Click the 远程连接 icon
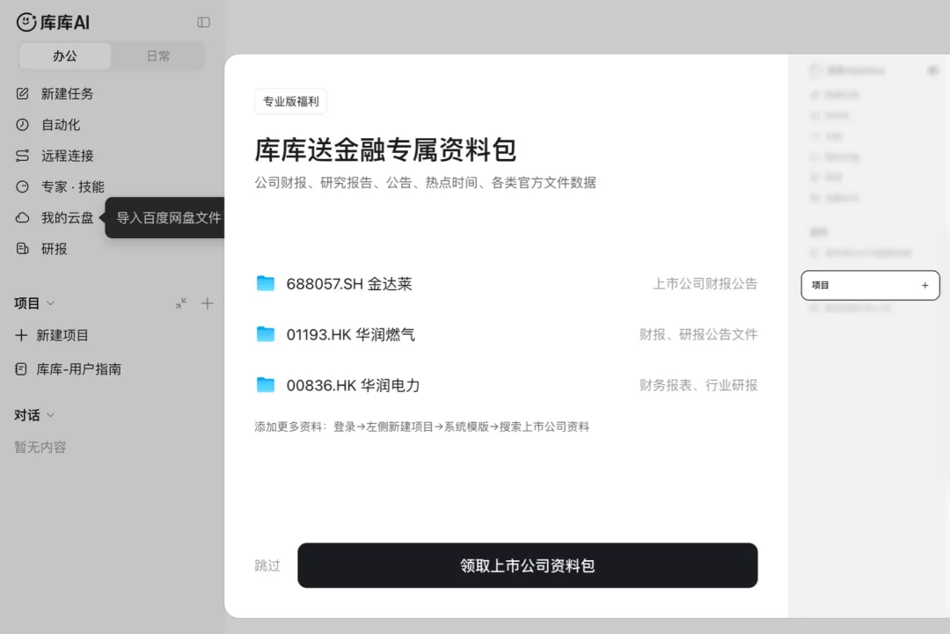This screenshot has height=634, width=950. pos(22,156)
